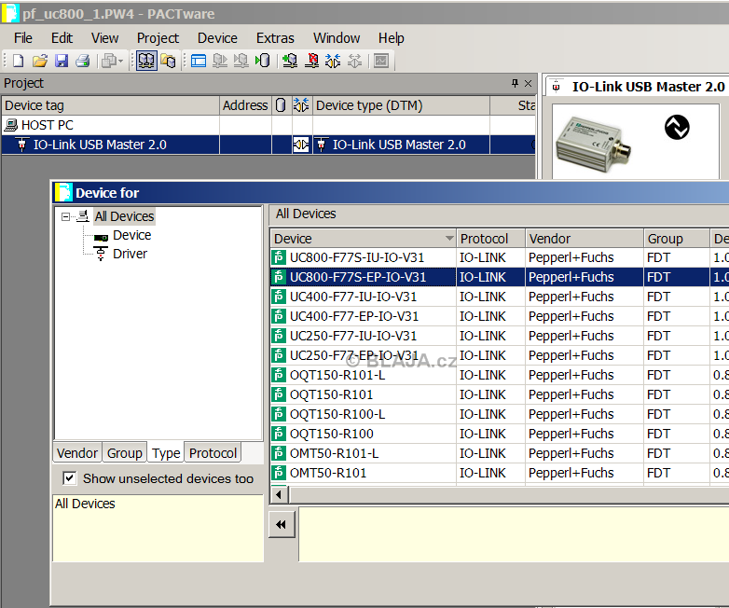Image resolution: width=729 pixels, height=608 pixels.
Task: Switch to the Vendor tab
Action: point(77,452)
